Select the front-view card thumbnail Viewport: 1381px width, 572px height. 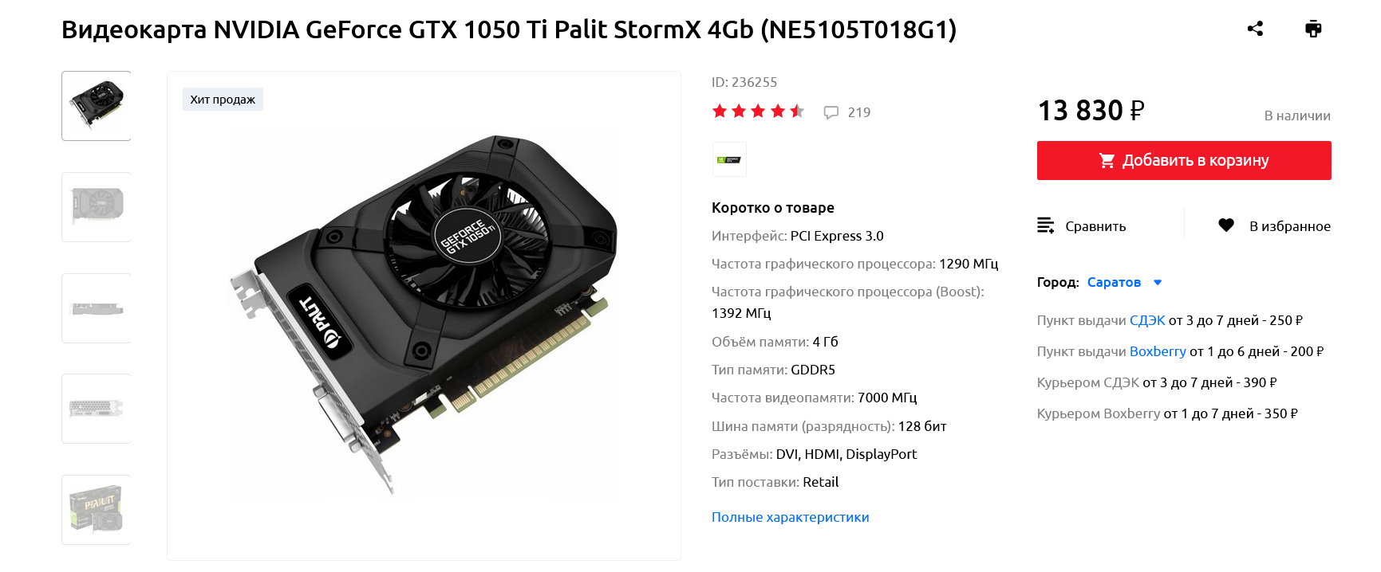click(97, 207)
